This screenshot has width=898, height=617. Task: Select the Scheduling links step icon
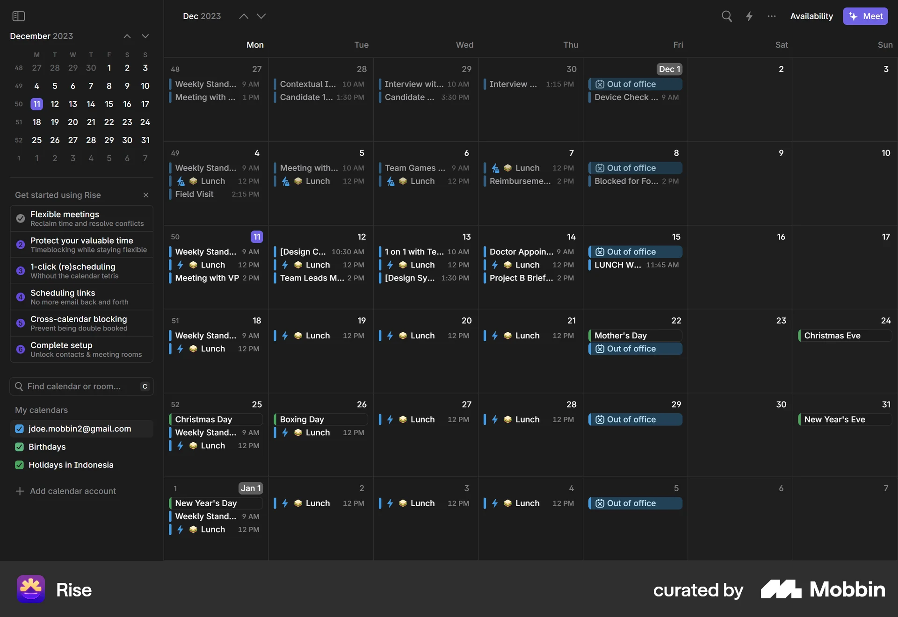click(x=20, y=297)
